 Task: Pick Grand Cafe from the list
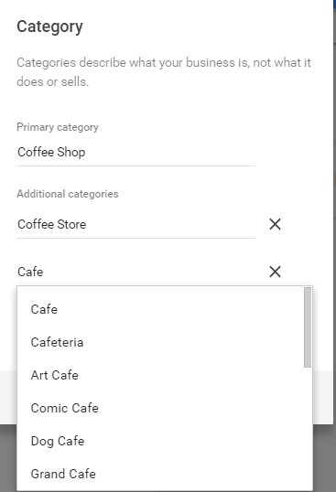[160, 474]
